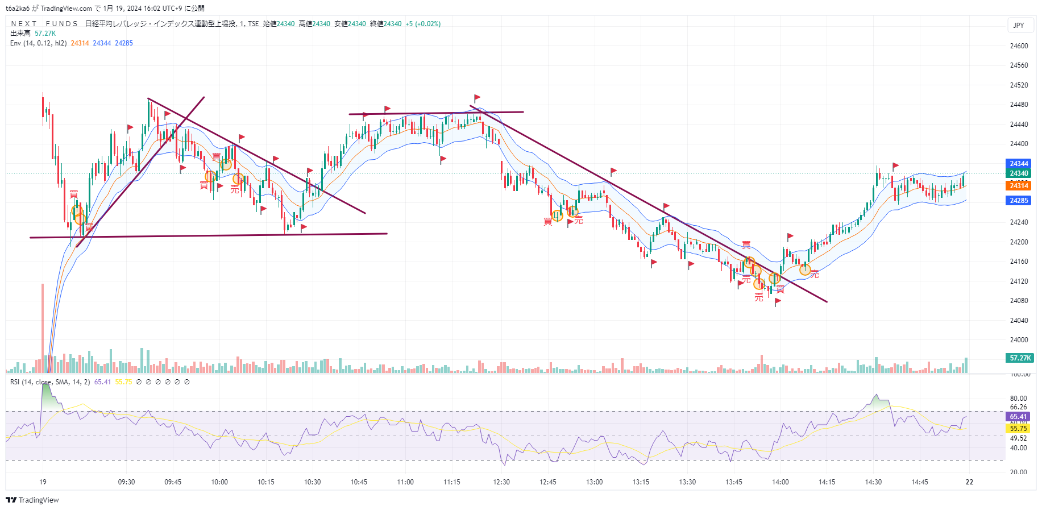Open the RSI (14, close, SMA, 14, 2) legend
Viewport: 1042px width, 510px height.
[x=50, y=382]
